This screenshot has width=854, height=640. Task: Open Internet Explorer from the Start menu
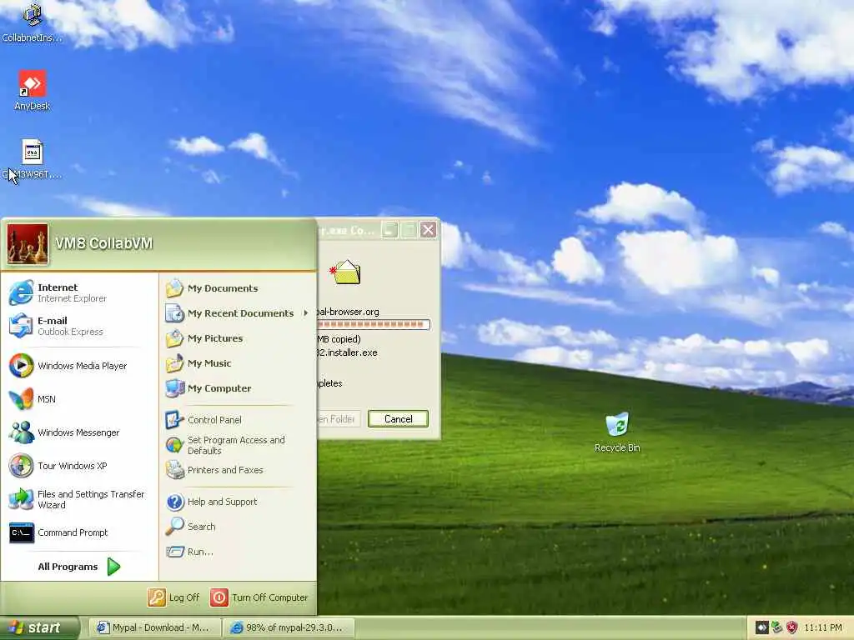coord(79,292)
